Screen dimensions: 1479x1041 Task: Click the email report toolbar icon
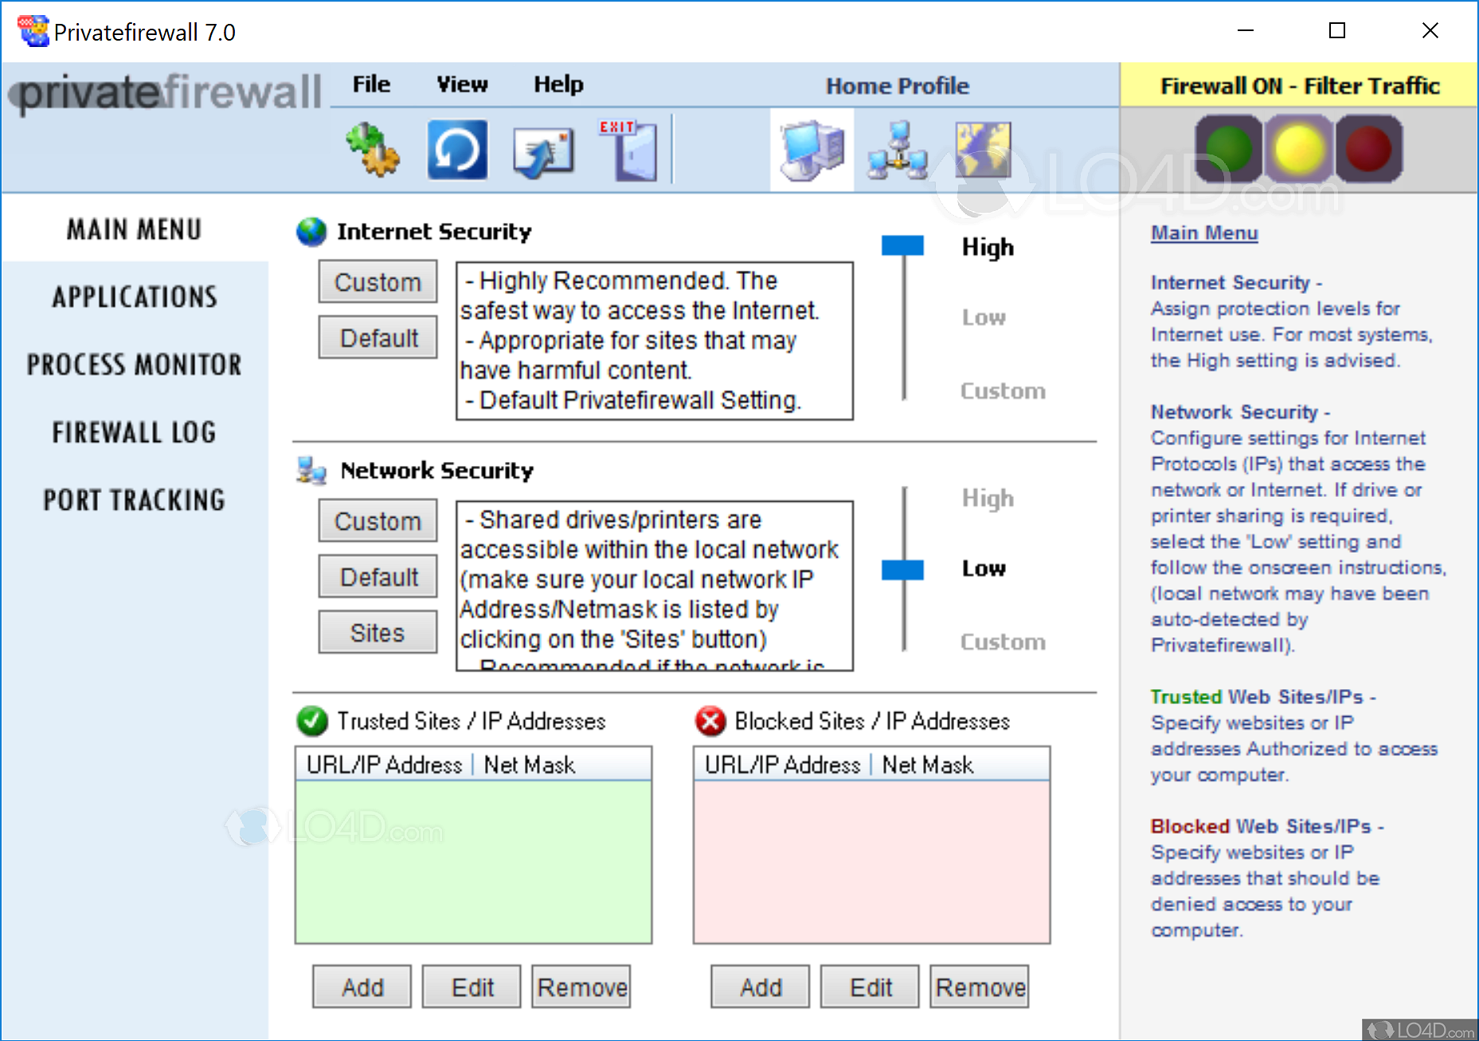point(544,150)
